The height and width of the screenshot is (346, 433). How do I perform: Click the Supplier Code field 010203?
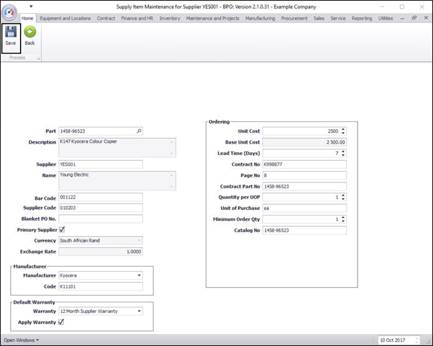tap(101, 208)
